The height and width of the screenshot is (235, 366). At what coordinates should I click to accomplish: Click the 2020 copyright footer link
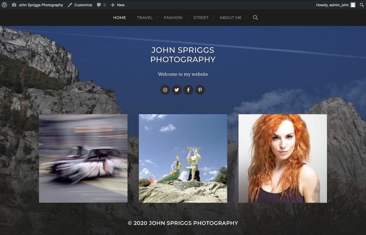pyautogui.click(x=183, y=223)
